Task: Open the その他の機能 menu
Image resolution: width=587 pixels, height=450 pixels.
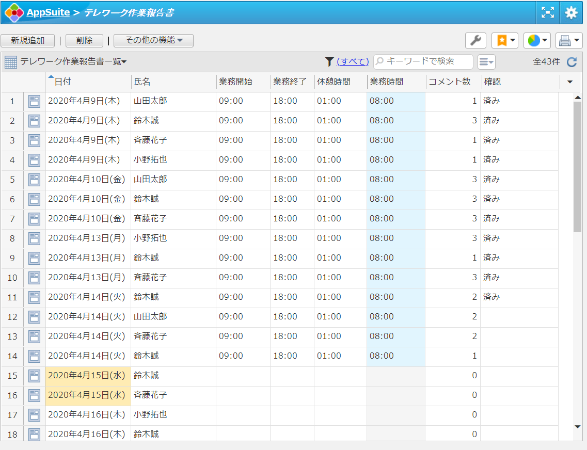Action: click(153, 40)
